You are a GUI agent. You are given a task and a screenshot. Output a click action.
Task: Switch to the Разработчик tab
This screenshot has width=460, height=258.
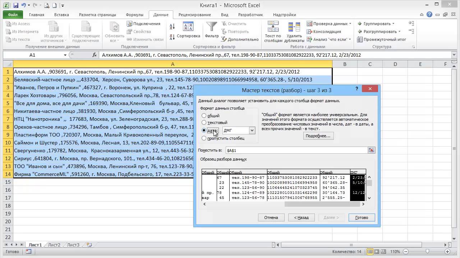point(250,15)
